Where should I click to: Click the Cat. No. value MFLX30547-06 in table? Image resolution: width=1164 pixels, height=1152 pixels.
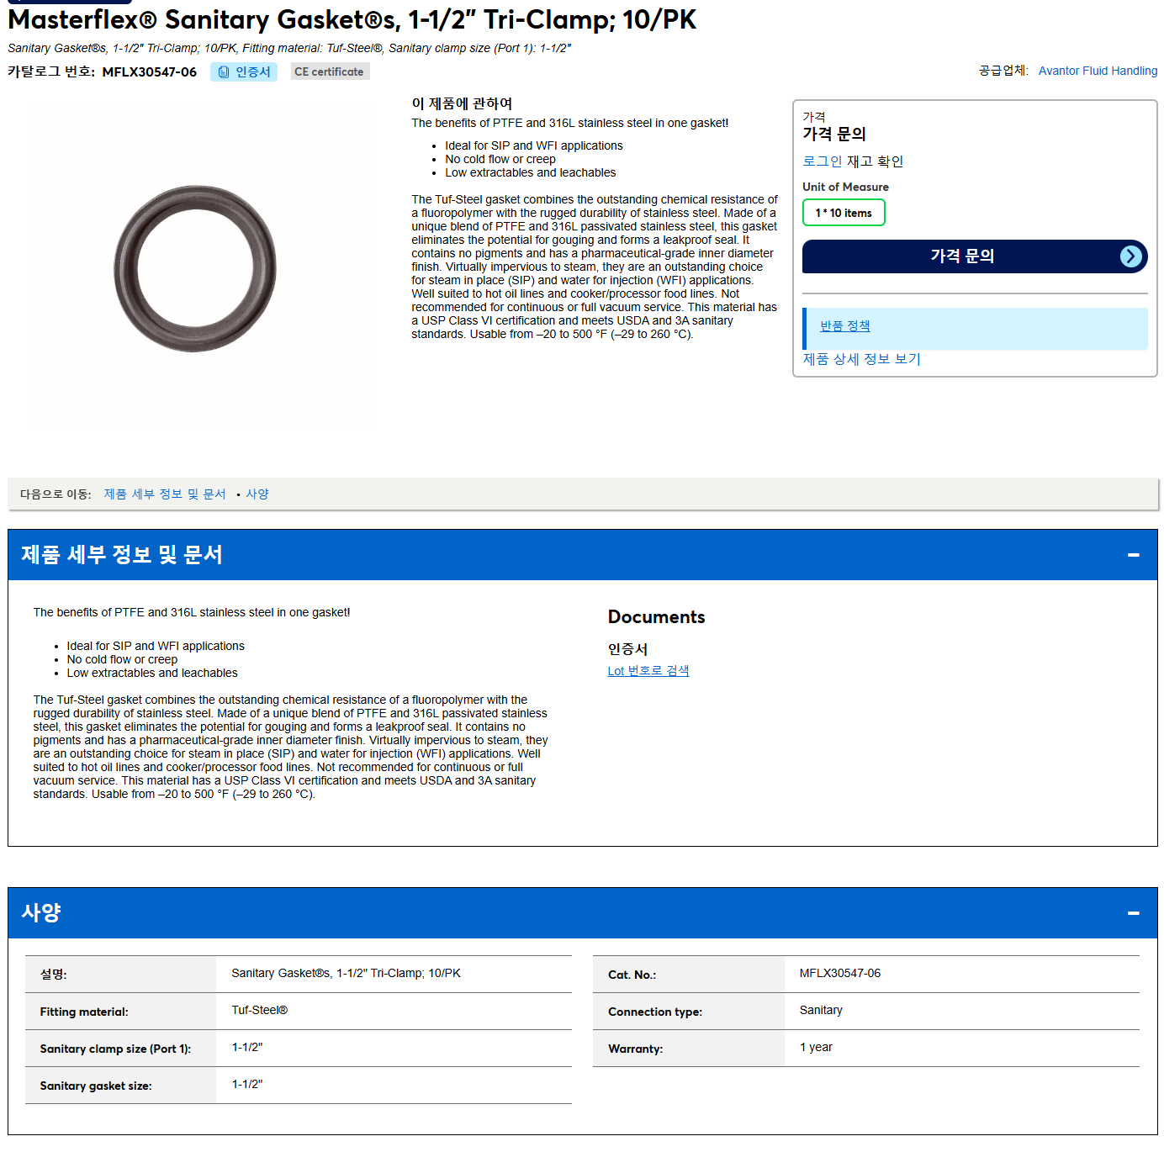tap(839, 974)
